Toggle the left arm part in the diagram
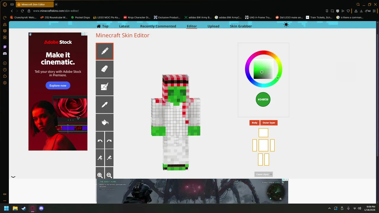Viewport: 379px width, 213px height. coord(255,145)
